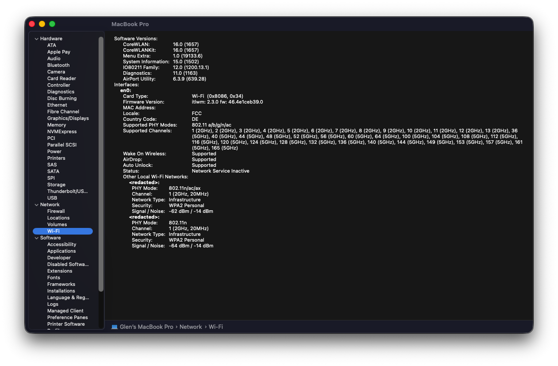This screenshot has width=558, height=366.
Task: Open Printer Software entry
Action: point(66,324)
